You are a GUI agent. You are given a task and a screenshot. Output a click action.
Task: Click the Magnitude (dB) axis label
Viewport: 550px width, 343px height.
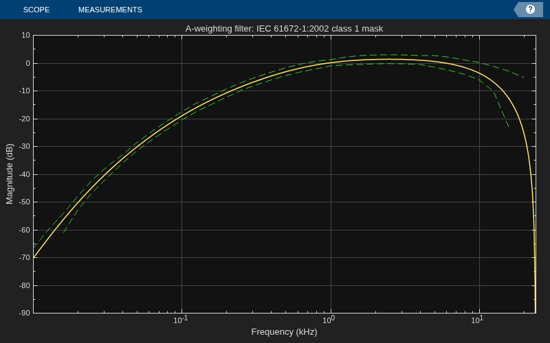pyautogui.click(x=10, y=174)
